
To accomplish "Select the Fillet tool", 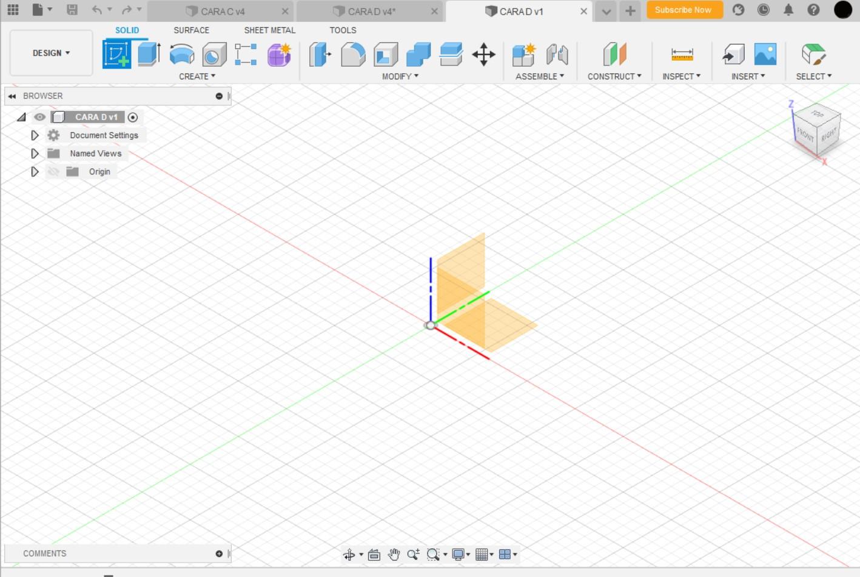I will pyautogui.click(x=353, y=55).
